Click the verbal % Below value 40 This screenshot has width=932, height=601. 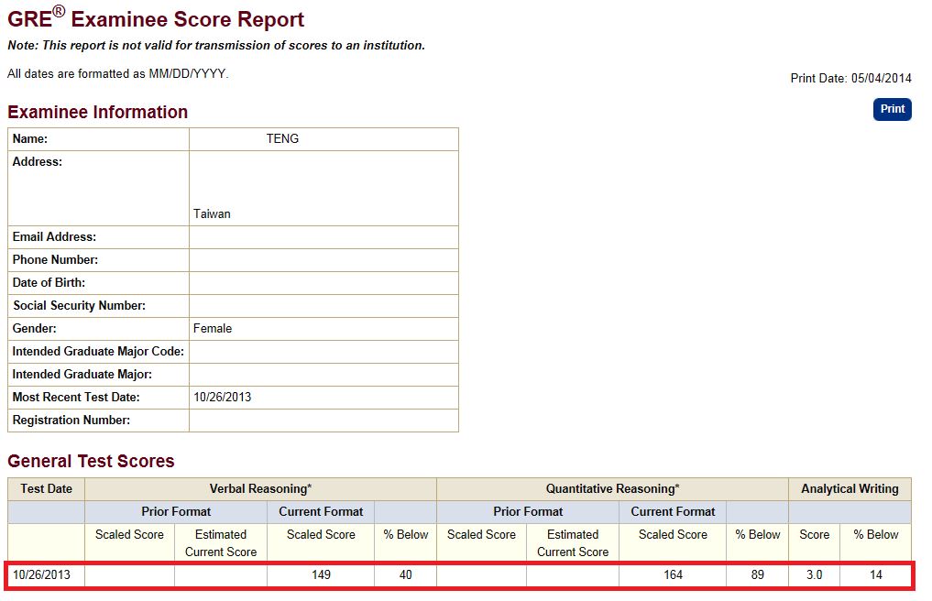pos(405,574)
